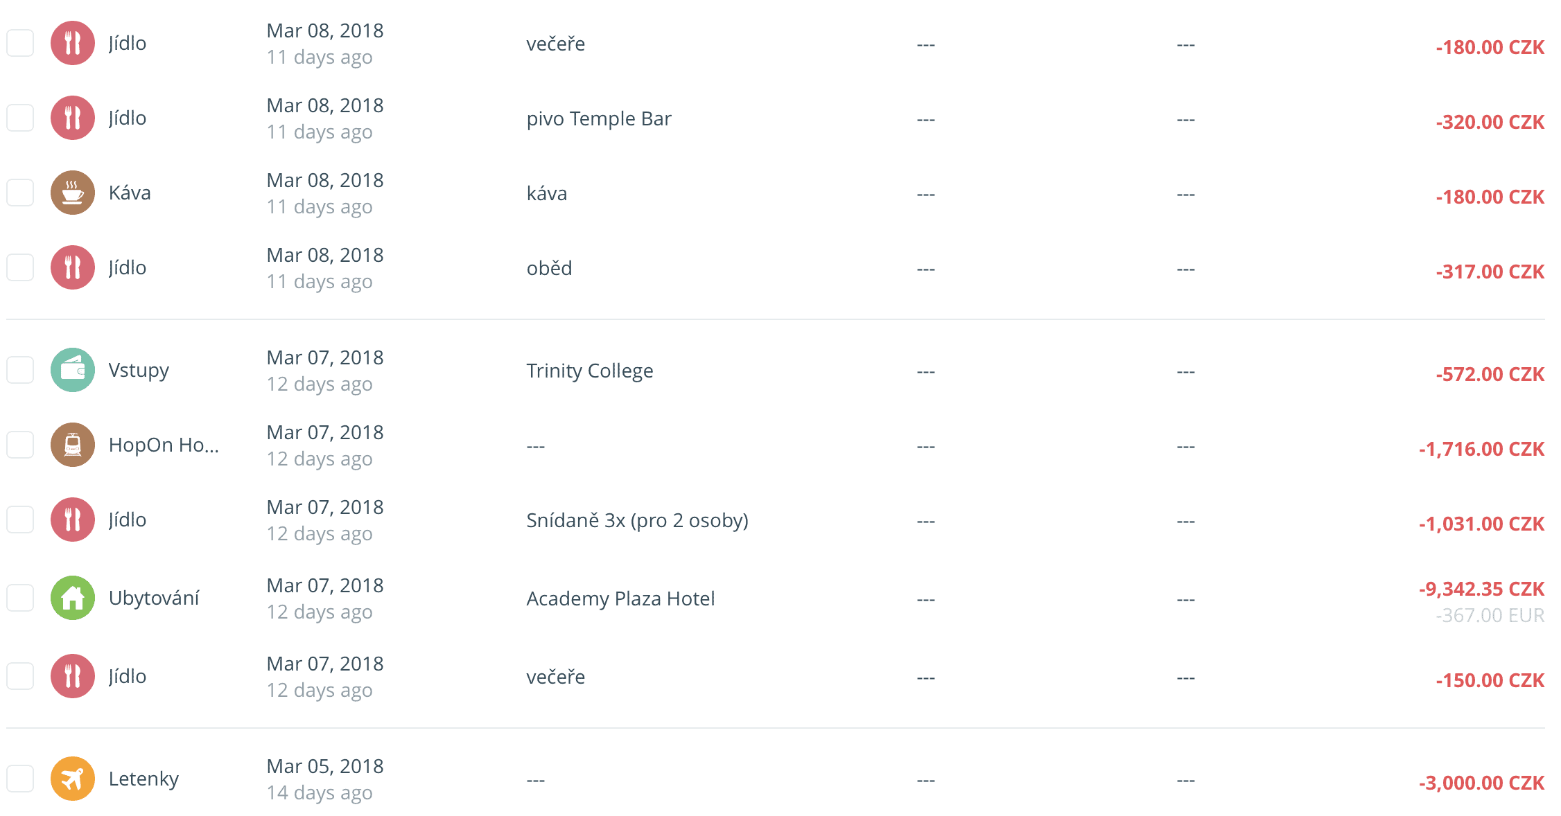Click the orange airplane Letenky category icon
The height and width of the screenshot is (816, 1561).
tap(73, 779)
